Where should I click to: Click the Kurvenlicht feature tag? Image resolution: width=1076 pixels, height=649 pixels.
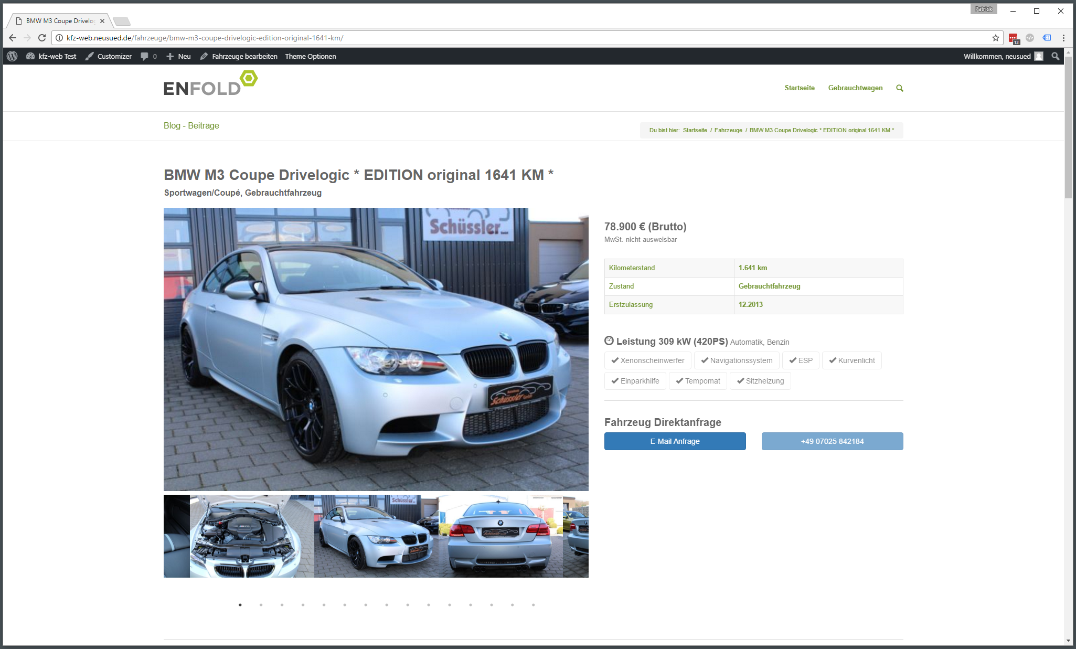click(x=851, y=360)
